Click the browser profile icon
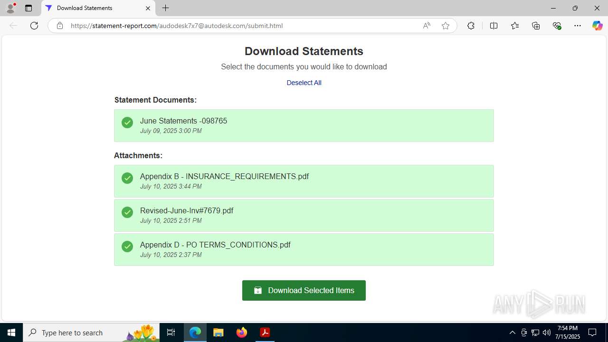The image size is (608, 342). (x=10, y=8)
